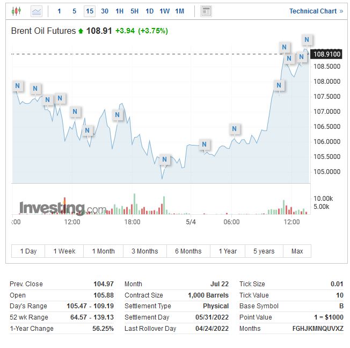Click the news marker at the lowest price dip
This screenshot has width=350, height=348.
pos(164,160)
